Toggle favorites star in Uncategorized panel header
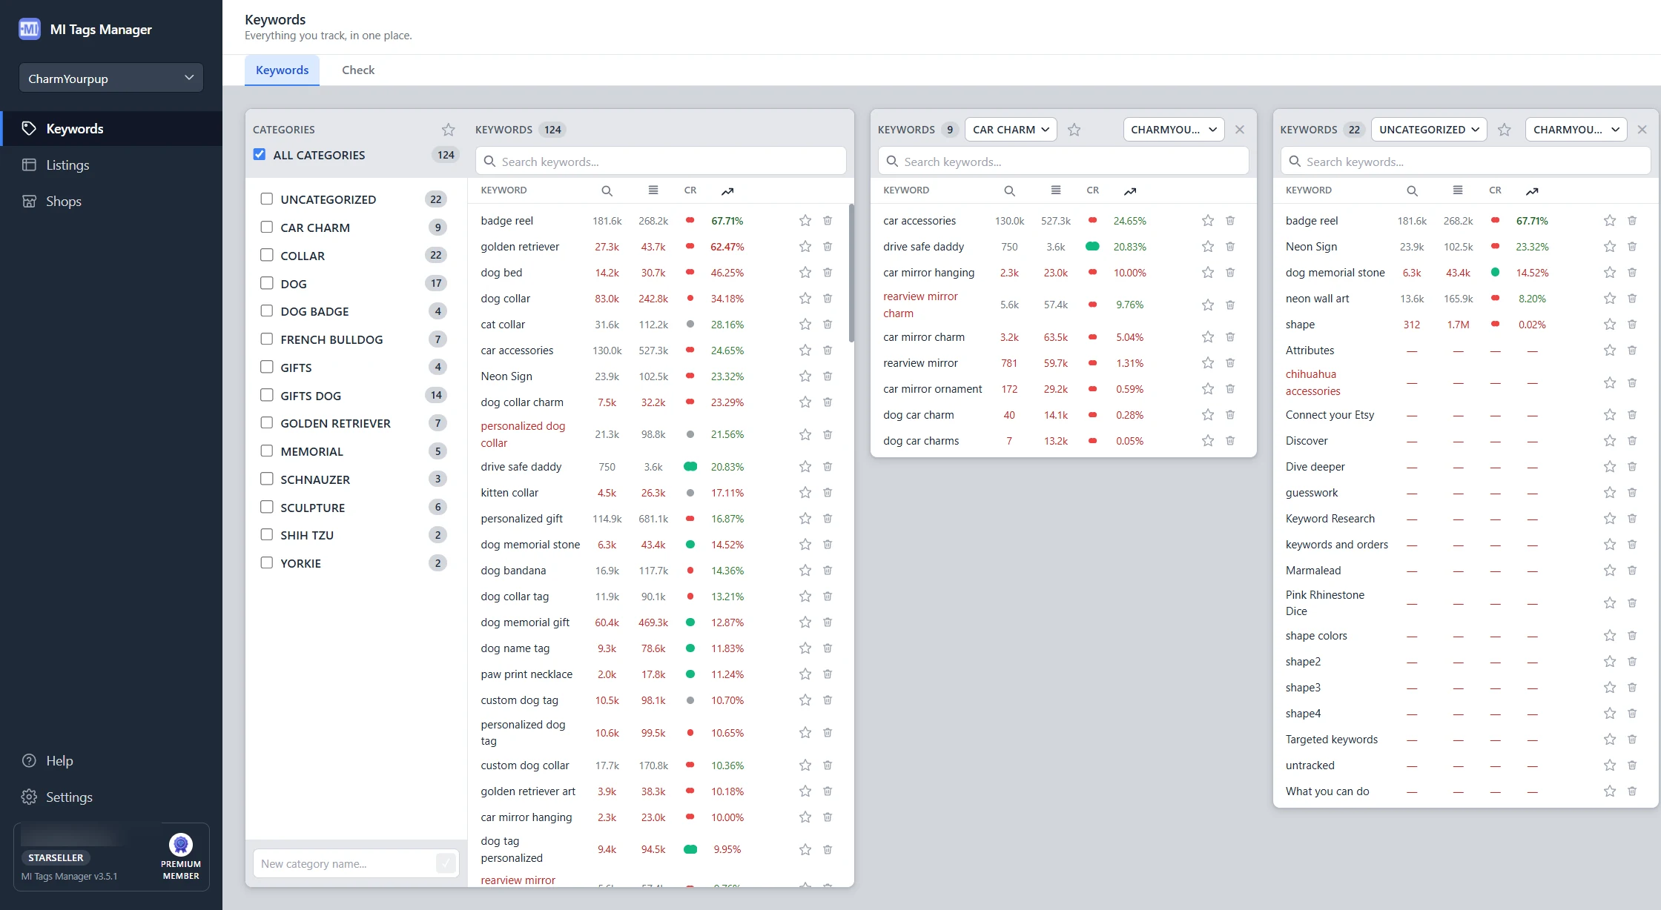The image size is (1661, 910). pos(1505,130)
